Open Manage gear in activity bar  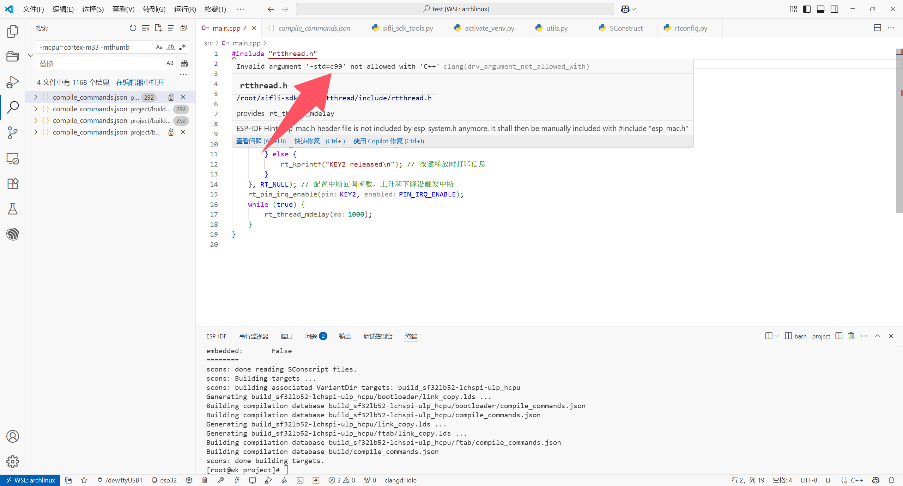(x=13, y=461)
